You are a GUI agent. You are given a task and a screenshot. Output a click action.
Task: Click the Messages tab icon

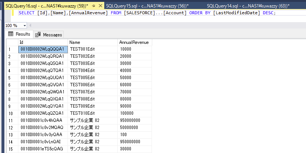38,34
